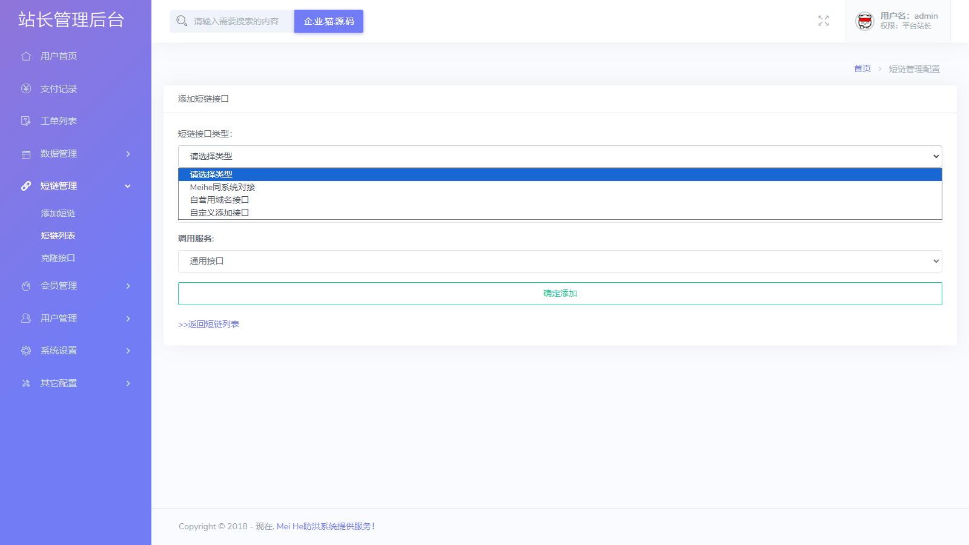Click the 数据管理 table icon
This screenshot has width=969, height=545.
pyautogui.click(x=26, y=154)
